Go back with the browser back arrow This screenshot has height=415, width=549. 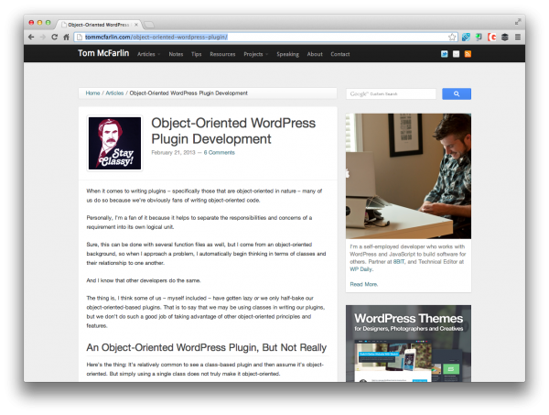31,37
